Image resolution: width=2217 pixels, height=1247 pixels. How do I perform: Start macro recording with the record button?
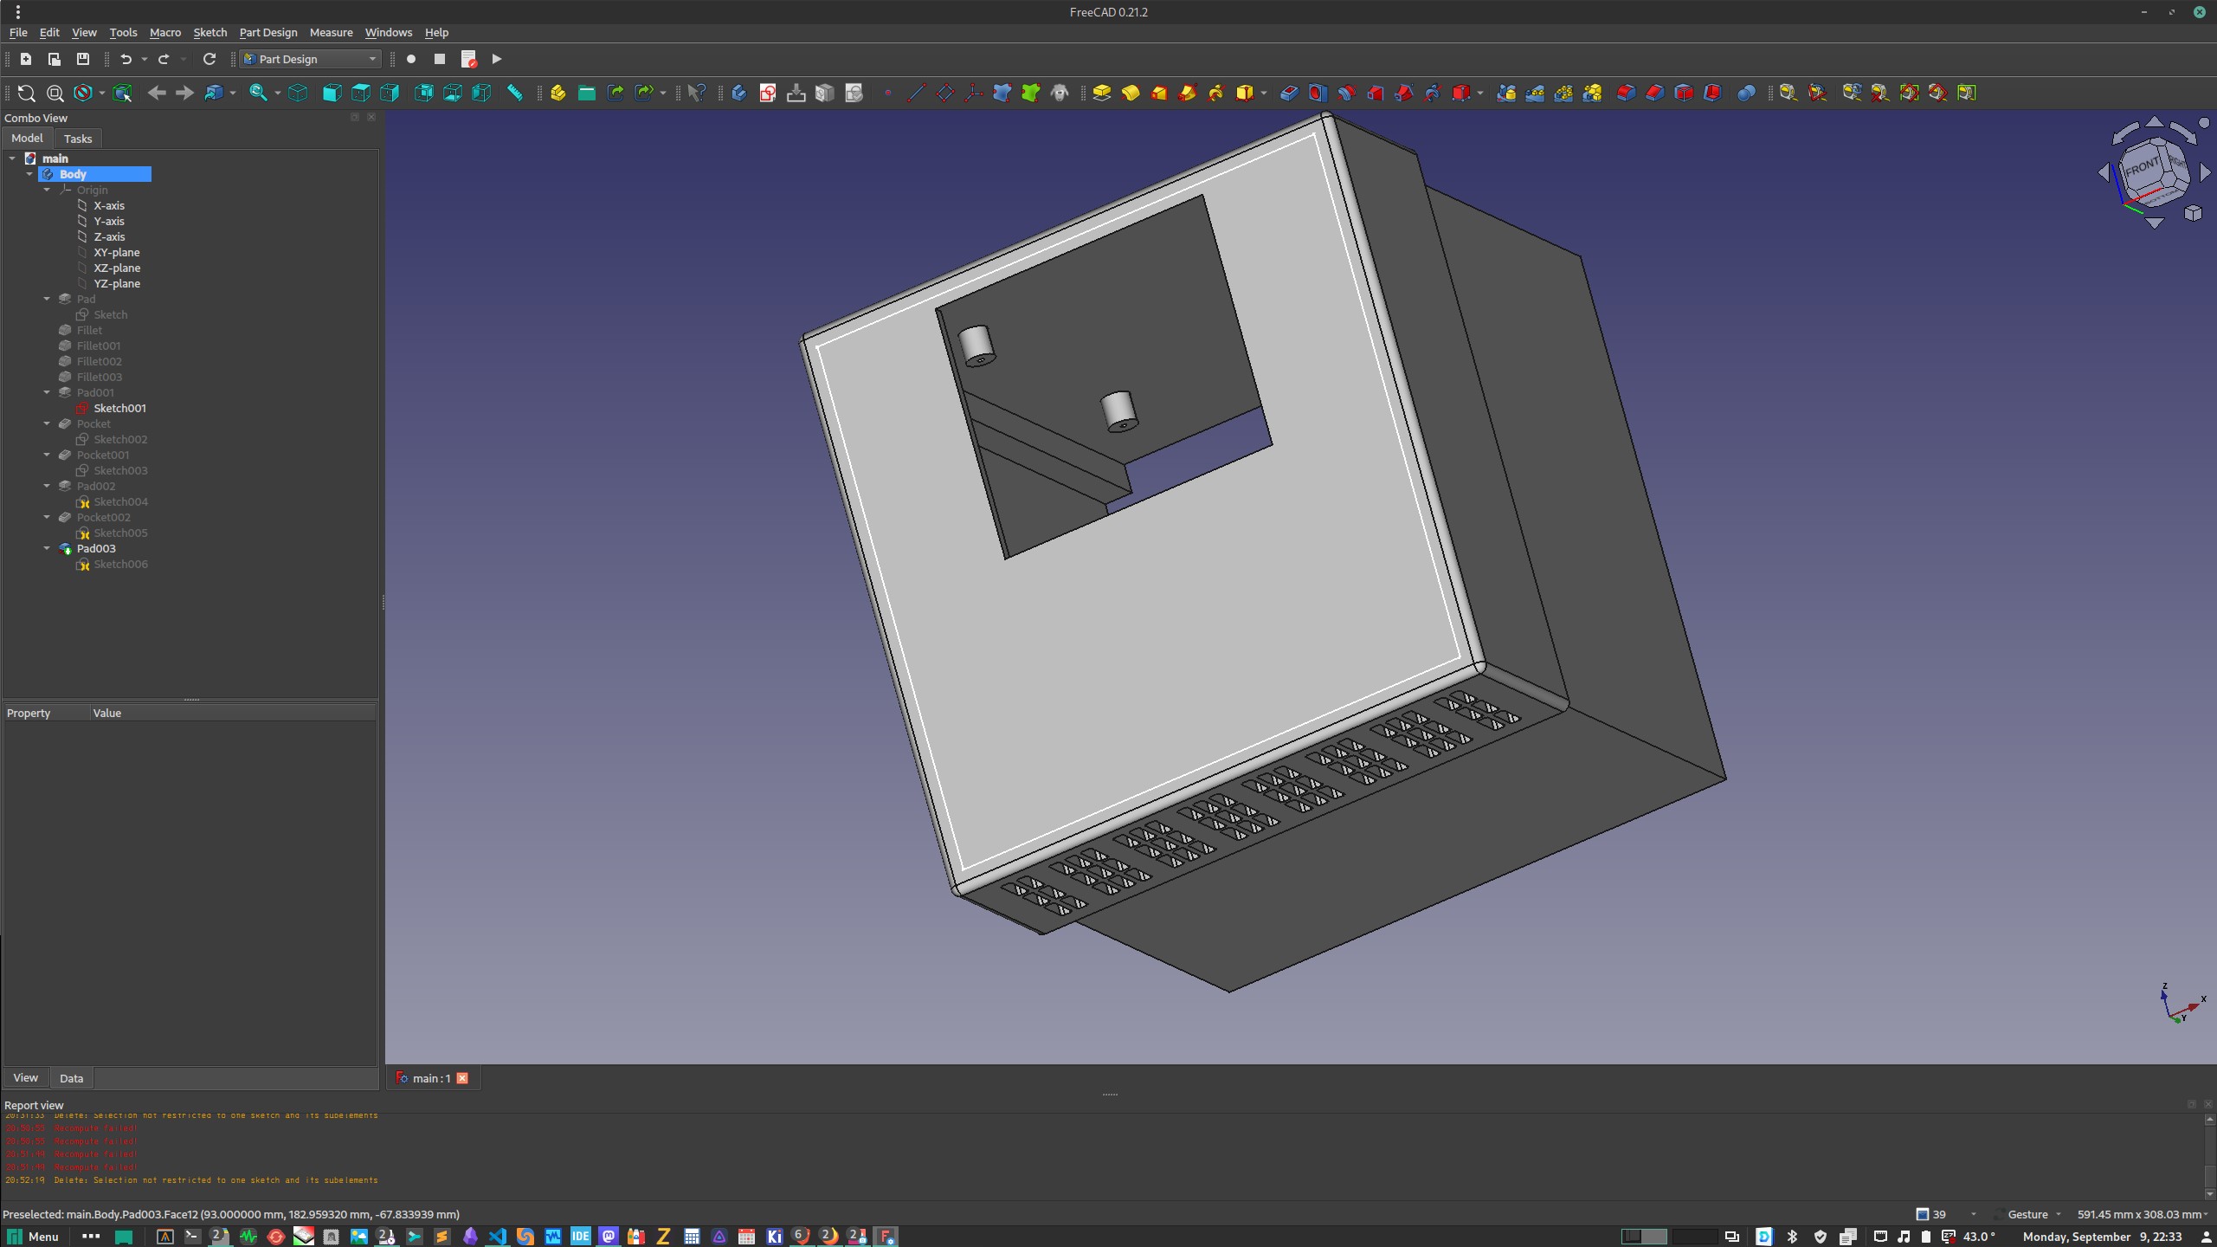click(411, 59)
